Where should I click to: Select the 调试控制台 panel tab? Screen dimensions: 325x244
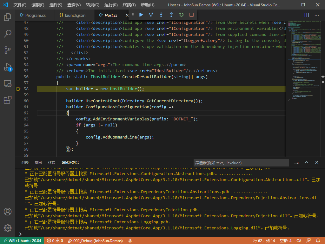pos(70,163)
